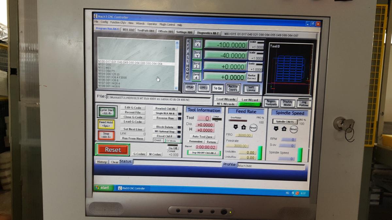Toggle Single BLK mode
392x220 pixels.
click(165, 113)
